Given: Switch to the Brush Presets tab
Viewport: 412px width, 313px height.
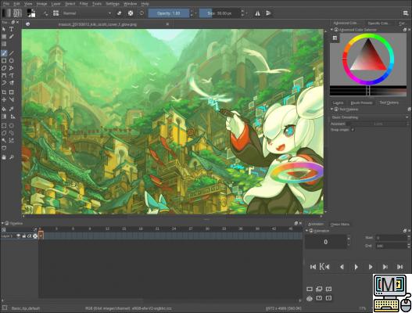Looking at the screenshot, I should click(x=361, y=103).
